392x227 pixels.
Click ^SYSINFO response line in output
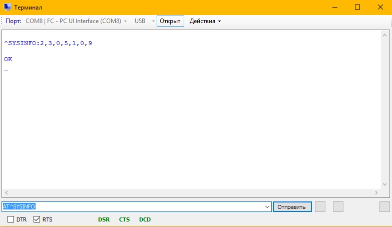point(48,43)
